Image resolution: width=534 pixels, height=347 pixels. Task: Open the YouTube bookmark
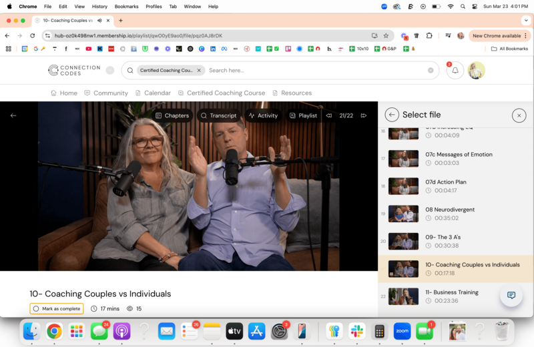(89, 49)
